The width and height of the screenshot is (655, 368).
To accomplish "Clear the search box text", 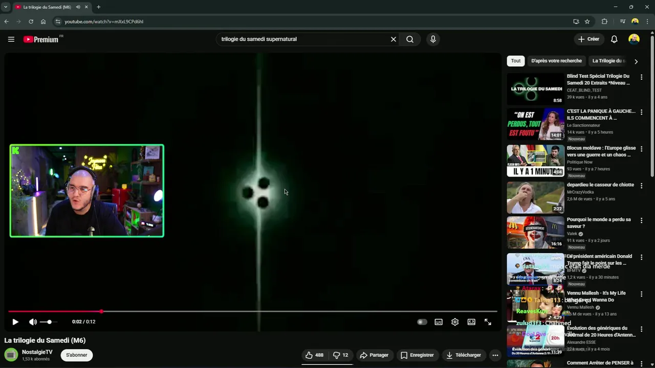I will (394, 39).
